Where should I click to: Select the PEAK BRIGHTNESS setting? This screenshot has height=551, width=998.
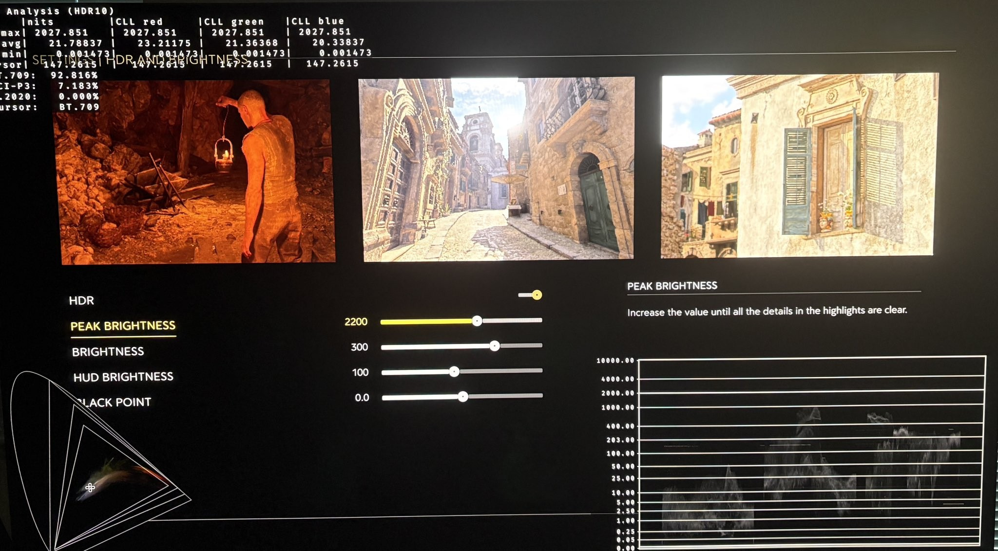pyautogui.click(x=123, y=326)
